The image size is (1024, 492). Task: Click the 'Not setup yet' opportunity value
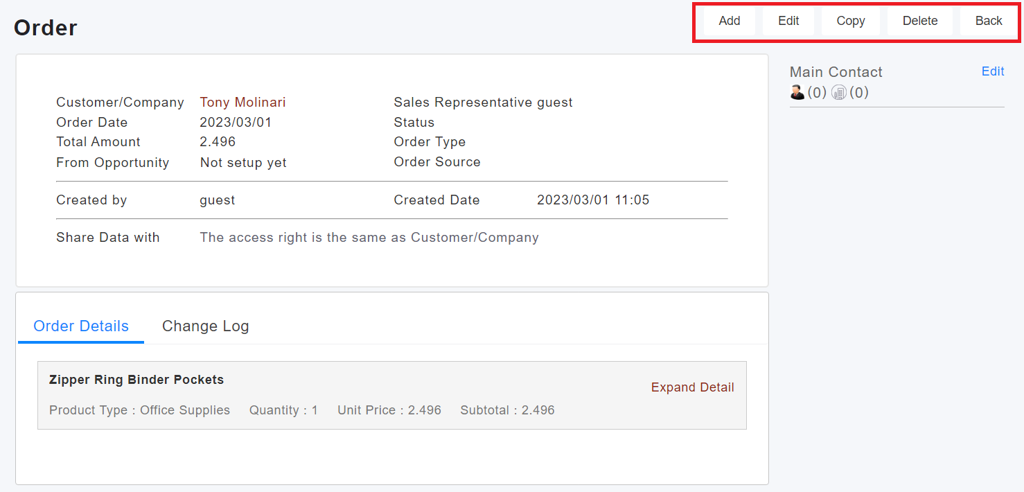[243, 163]
